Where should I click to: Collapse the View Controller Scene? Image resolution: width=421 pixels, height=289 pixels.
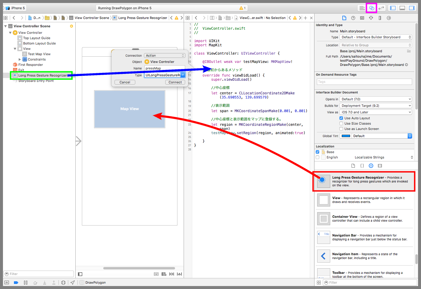(5, 26)
